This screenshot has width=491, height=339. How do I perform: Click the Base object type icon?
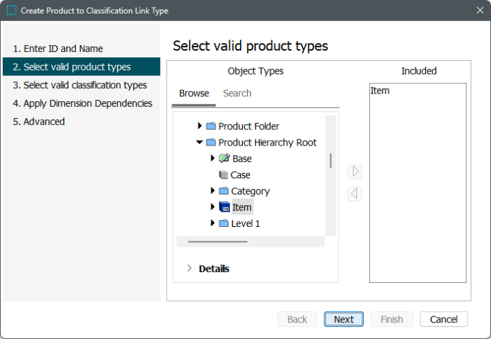224,159
